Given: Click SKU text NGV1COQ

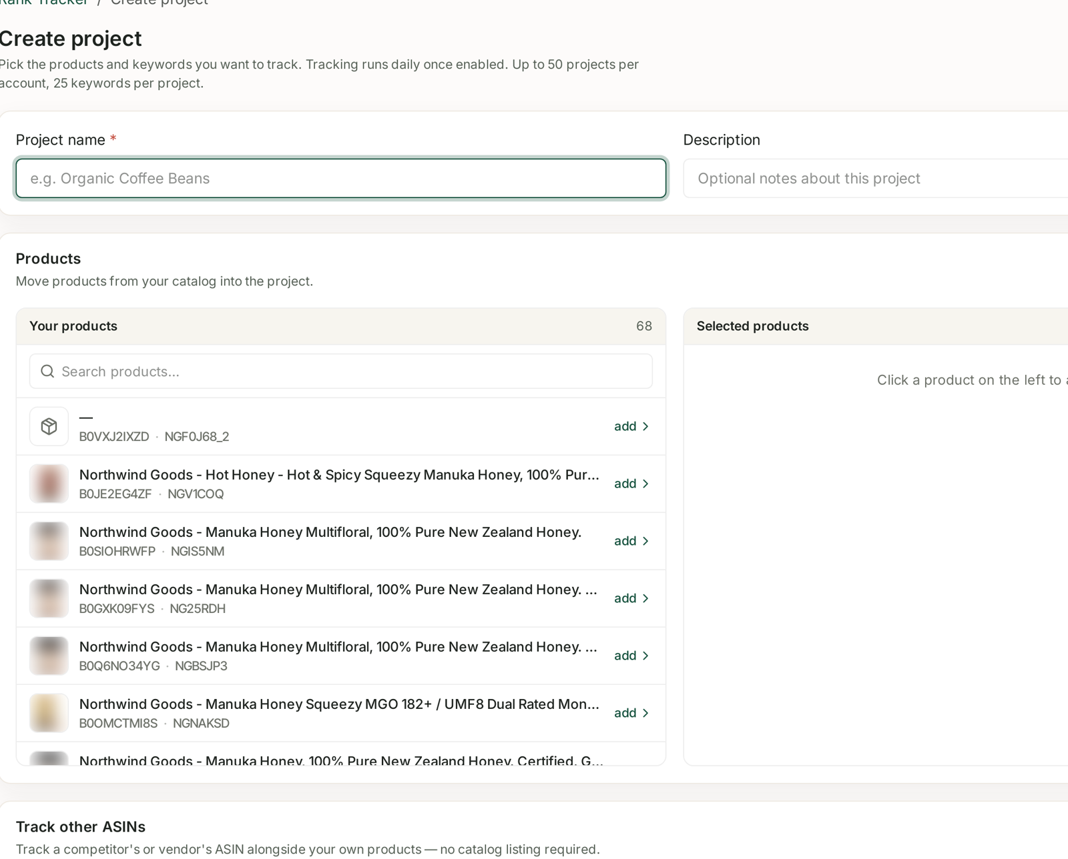Looking at the screenshot, I should coord(196,494).
